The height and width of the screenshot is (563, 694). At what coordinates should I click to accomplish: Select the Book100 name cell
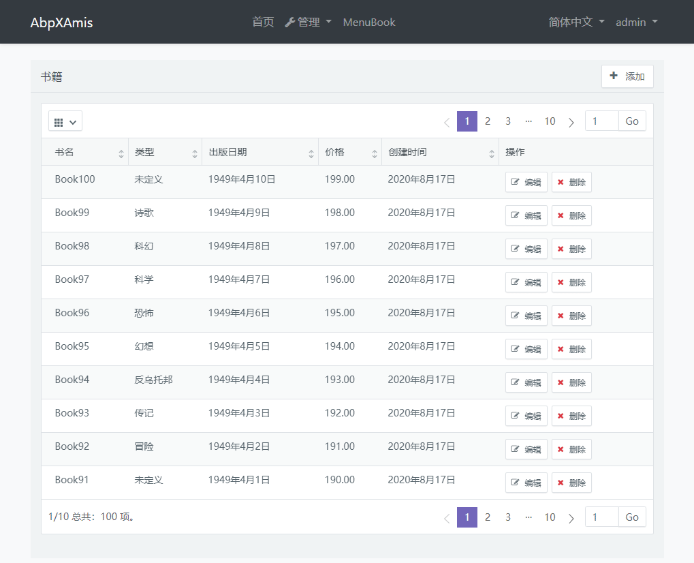pos(75,179)
